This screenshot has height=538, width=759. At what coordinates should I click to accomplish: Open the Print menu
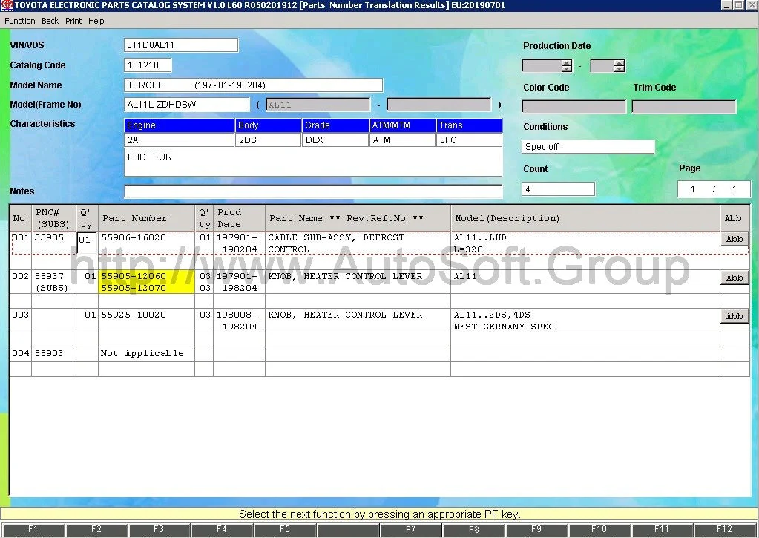73,21
